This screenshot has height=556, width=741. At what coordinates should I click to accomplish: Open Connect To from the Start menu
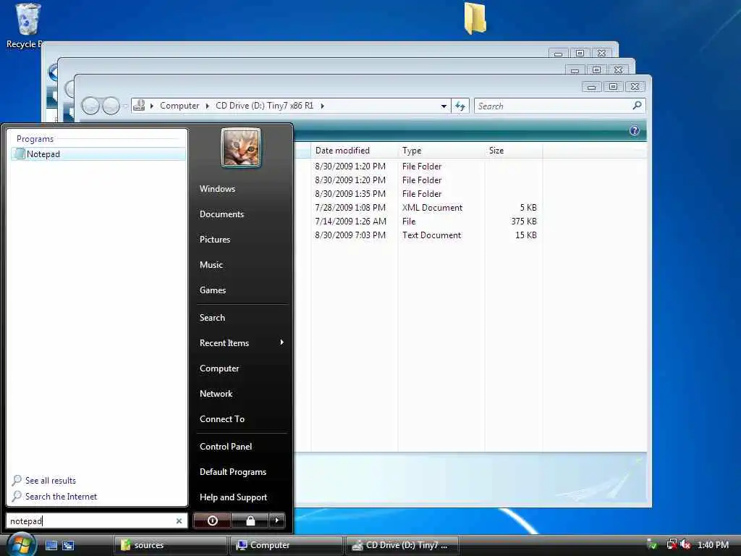(x=222, y=419)
